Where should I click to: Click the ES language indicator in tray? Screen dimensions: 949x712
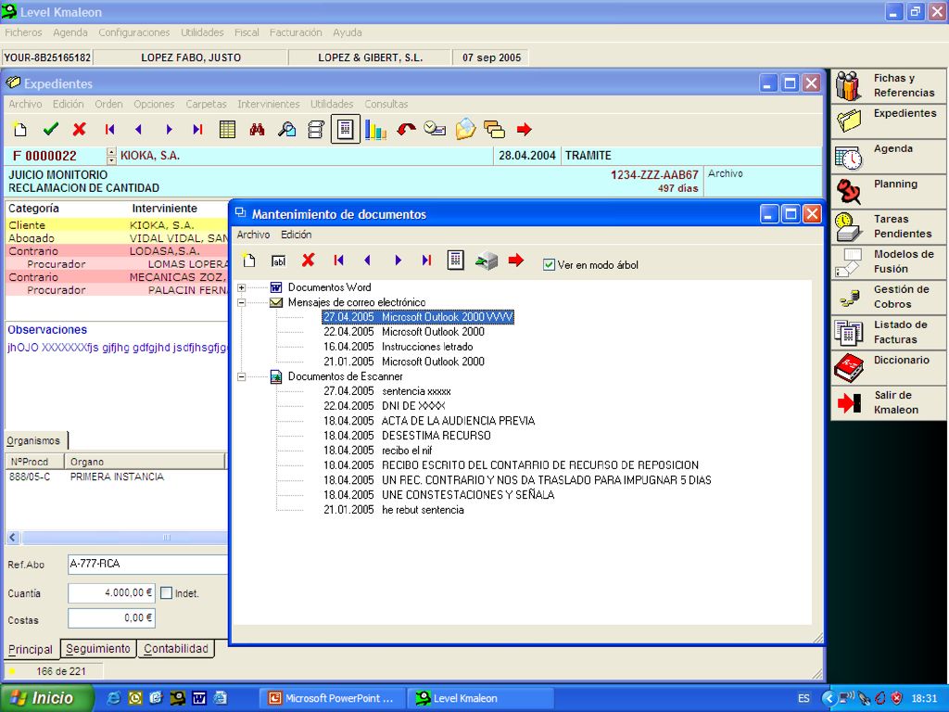coord(803,698)
